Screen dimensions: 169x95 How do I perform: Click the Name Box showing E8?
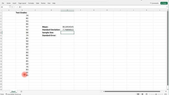(x=5, y=7)
